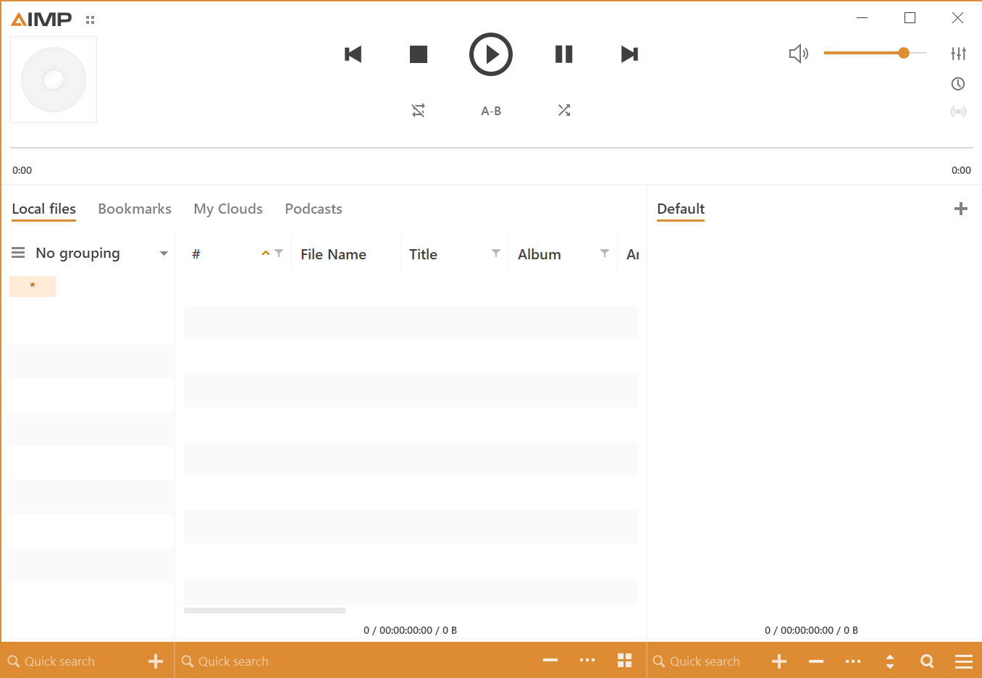Open the more options ellipsis on the left playlist
Screen dimensions: 982x678
pyautogui.click(x=587, y=661)
